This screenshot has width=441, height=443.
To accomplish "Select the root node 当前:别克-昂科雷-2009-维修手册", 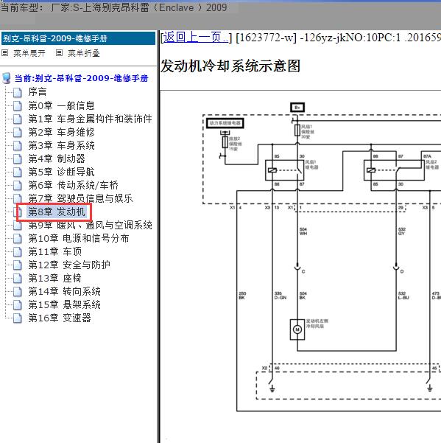I will pos(81,78).
